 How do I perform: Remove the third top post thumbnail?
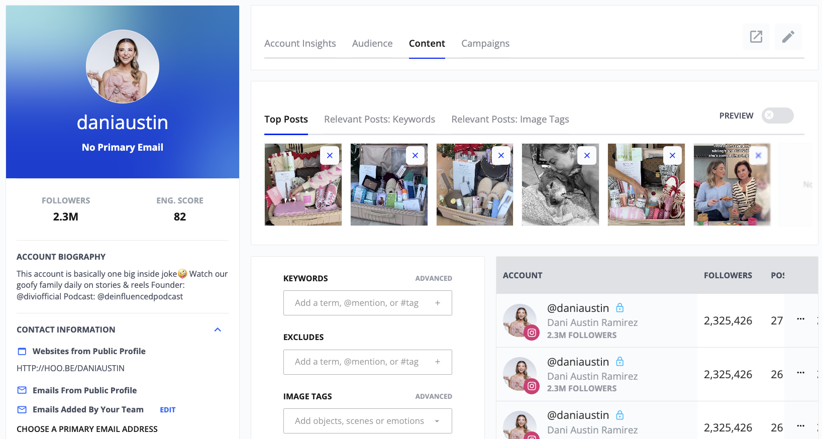point(501,156)
